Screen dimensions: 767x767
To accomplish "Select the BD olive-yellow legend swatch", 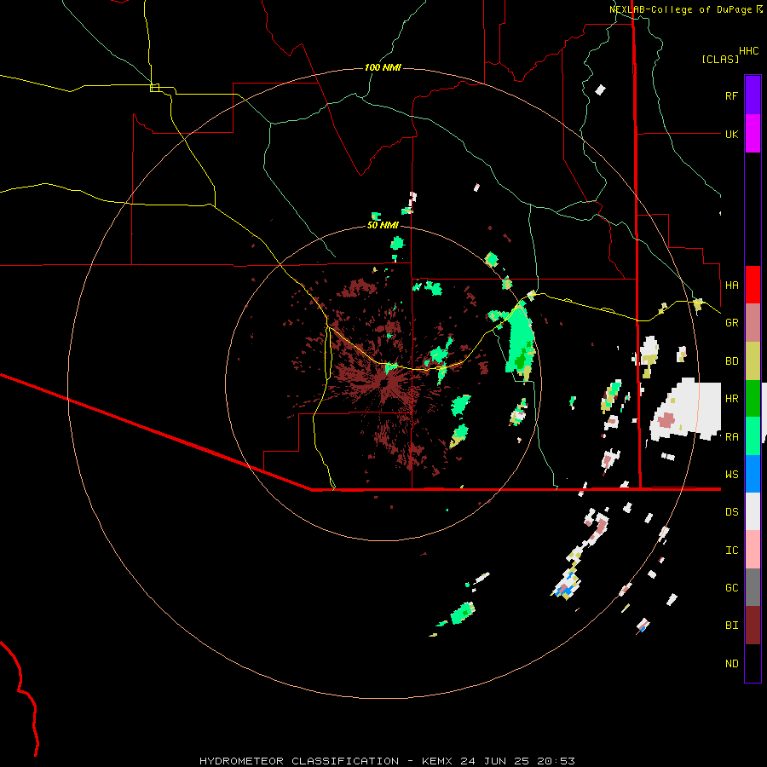I will coord(753,360).
